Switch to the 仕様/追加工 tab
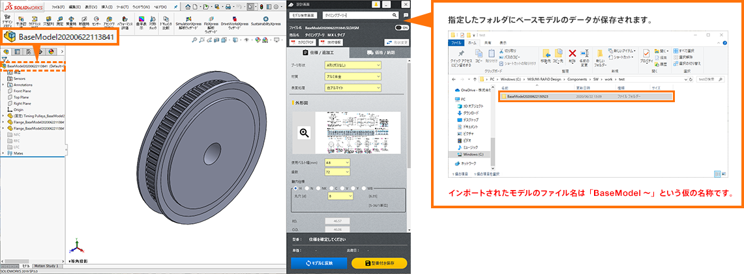Image resolution: width=744 pixels, height=274 pixels. click(318, 53)
